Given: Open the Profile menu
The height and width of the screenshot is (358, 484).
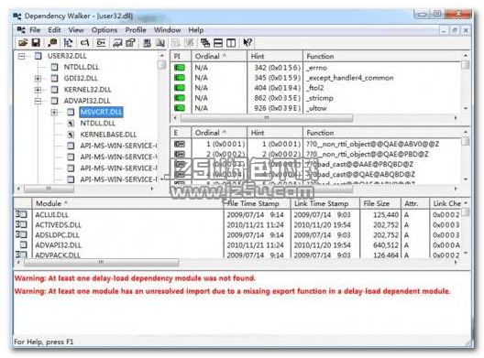Looking at the screenshot, I should coord(136,30).
